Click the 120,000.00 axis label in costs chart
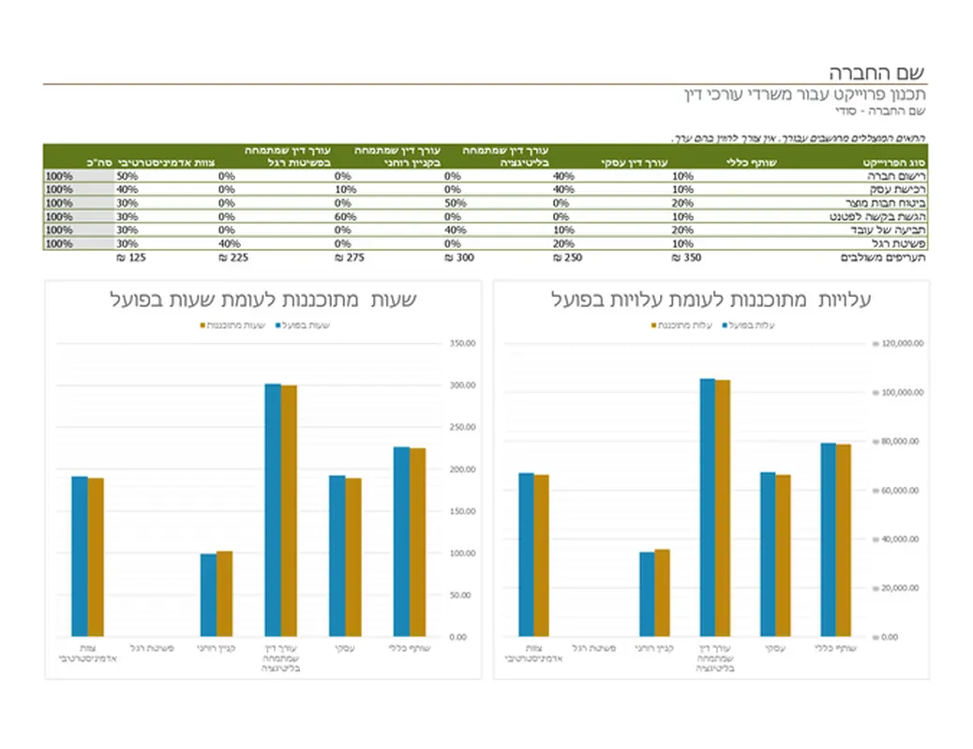The width and height of the screenshot is (973, 749). pyautogui.click(x=904, y=344)
